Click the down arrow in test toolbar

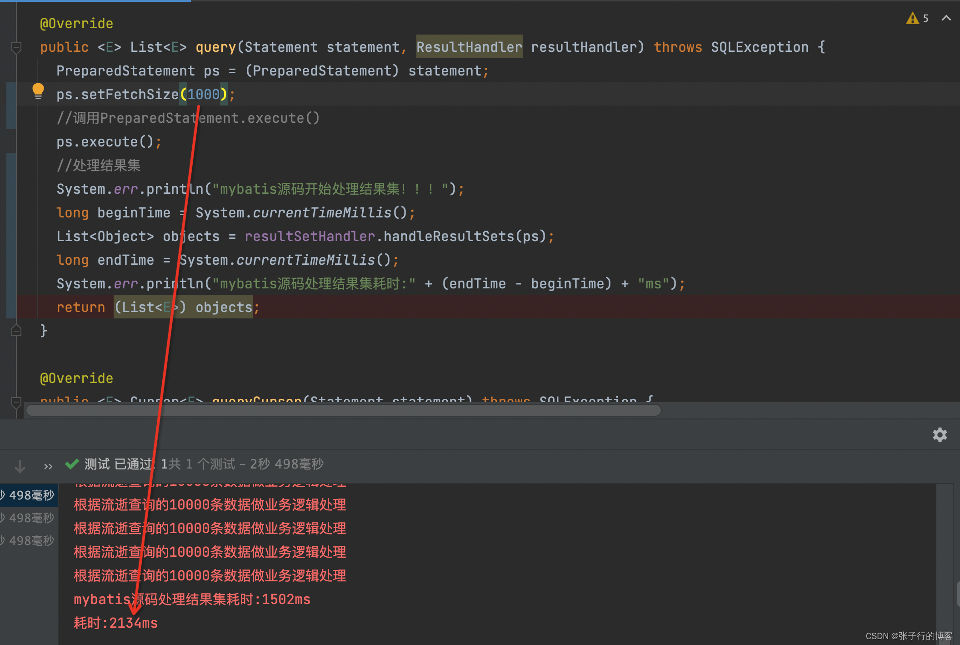20,466
